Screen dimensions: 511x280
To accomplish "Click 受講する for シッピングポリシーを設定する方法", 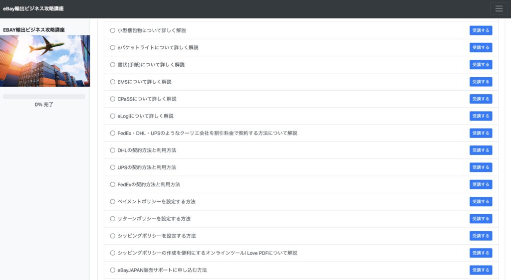I will pos(481,236).
